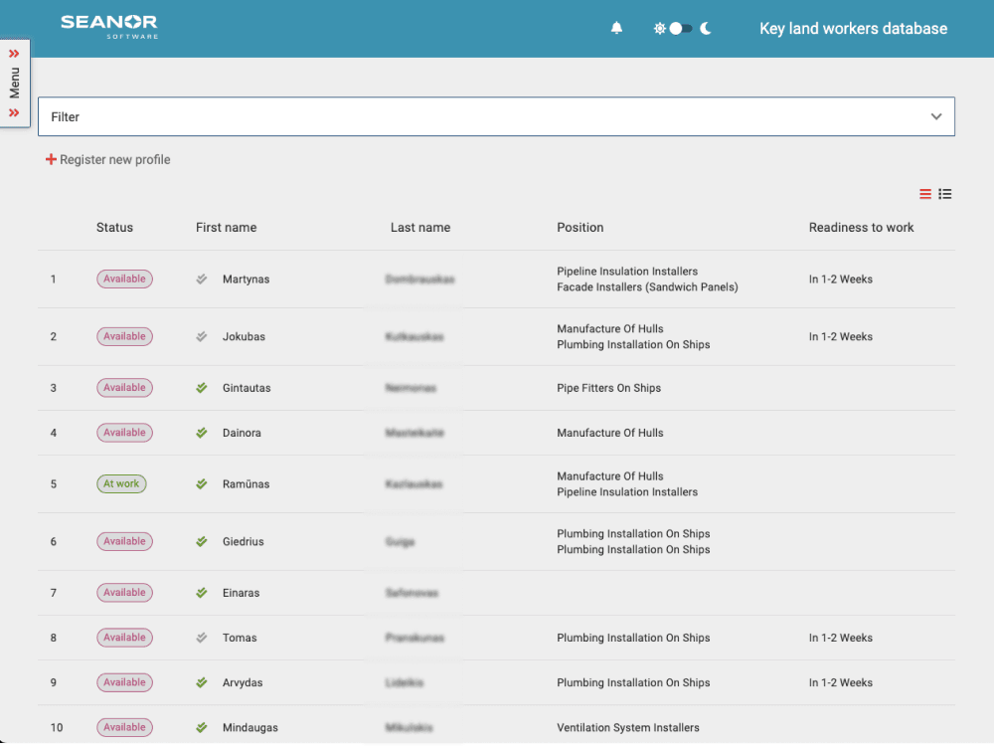Sort by Readiness to work column header
994x748 pixels.
coord(861,228)
